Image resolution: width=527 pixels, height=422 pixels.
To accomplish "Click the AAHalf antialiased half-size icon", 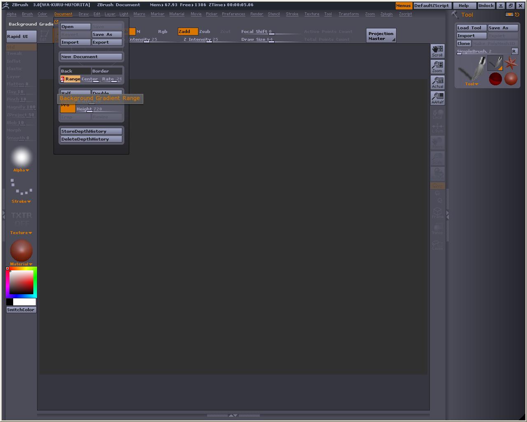I will pyautogui.click(x=437, y=98).
